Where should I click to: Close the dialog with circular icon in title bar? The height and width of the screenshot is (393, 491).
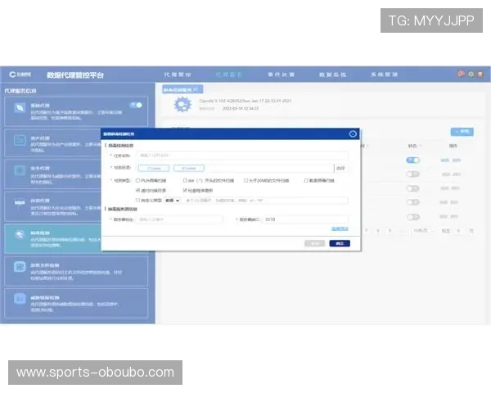[x=353, y=133]
